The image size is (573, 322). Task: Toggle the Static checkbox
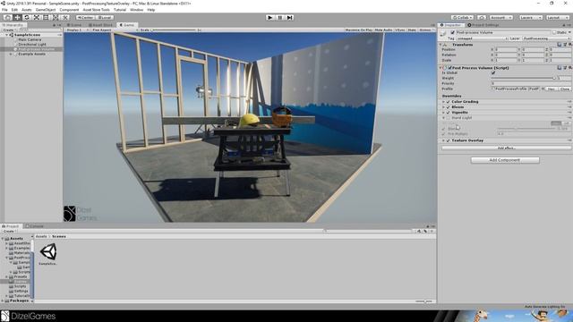pyautogui.click(x=554, y=32)
